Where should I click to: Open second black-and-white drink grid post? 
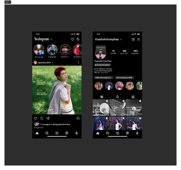(x=117, y=107)
